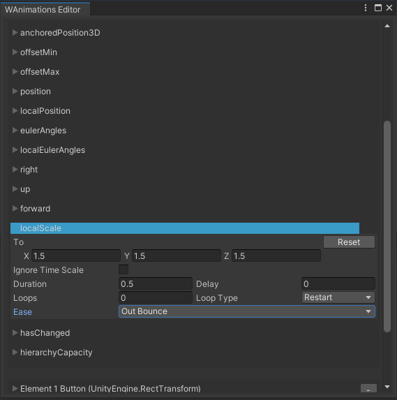Click the Duration input field
The image size is (397, 400).
[x=156, y=283]
